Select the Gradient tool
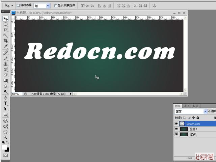 [6, 80]
